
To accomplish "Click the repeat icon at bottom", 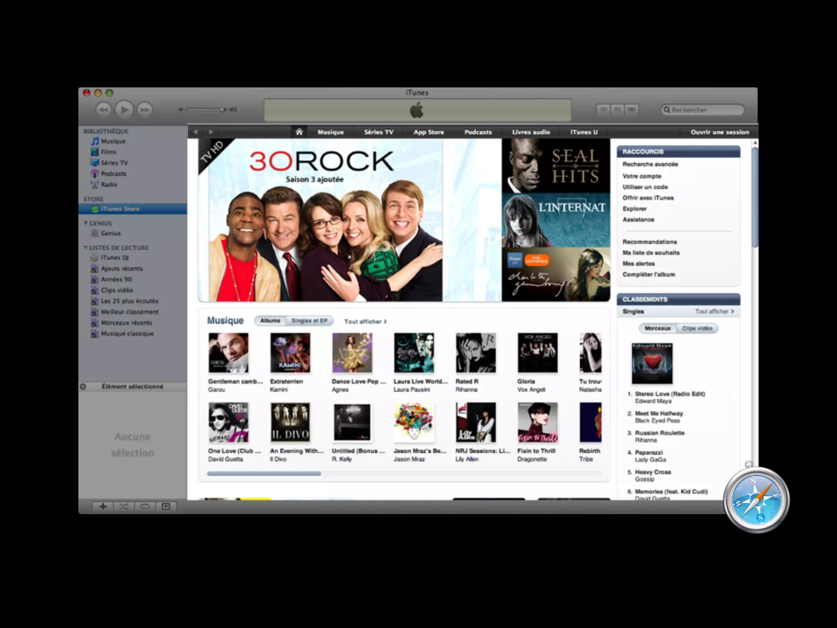I will (145, 507).
